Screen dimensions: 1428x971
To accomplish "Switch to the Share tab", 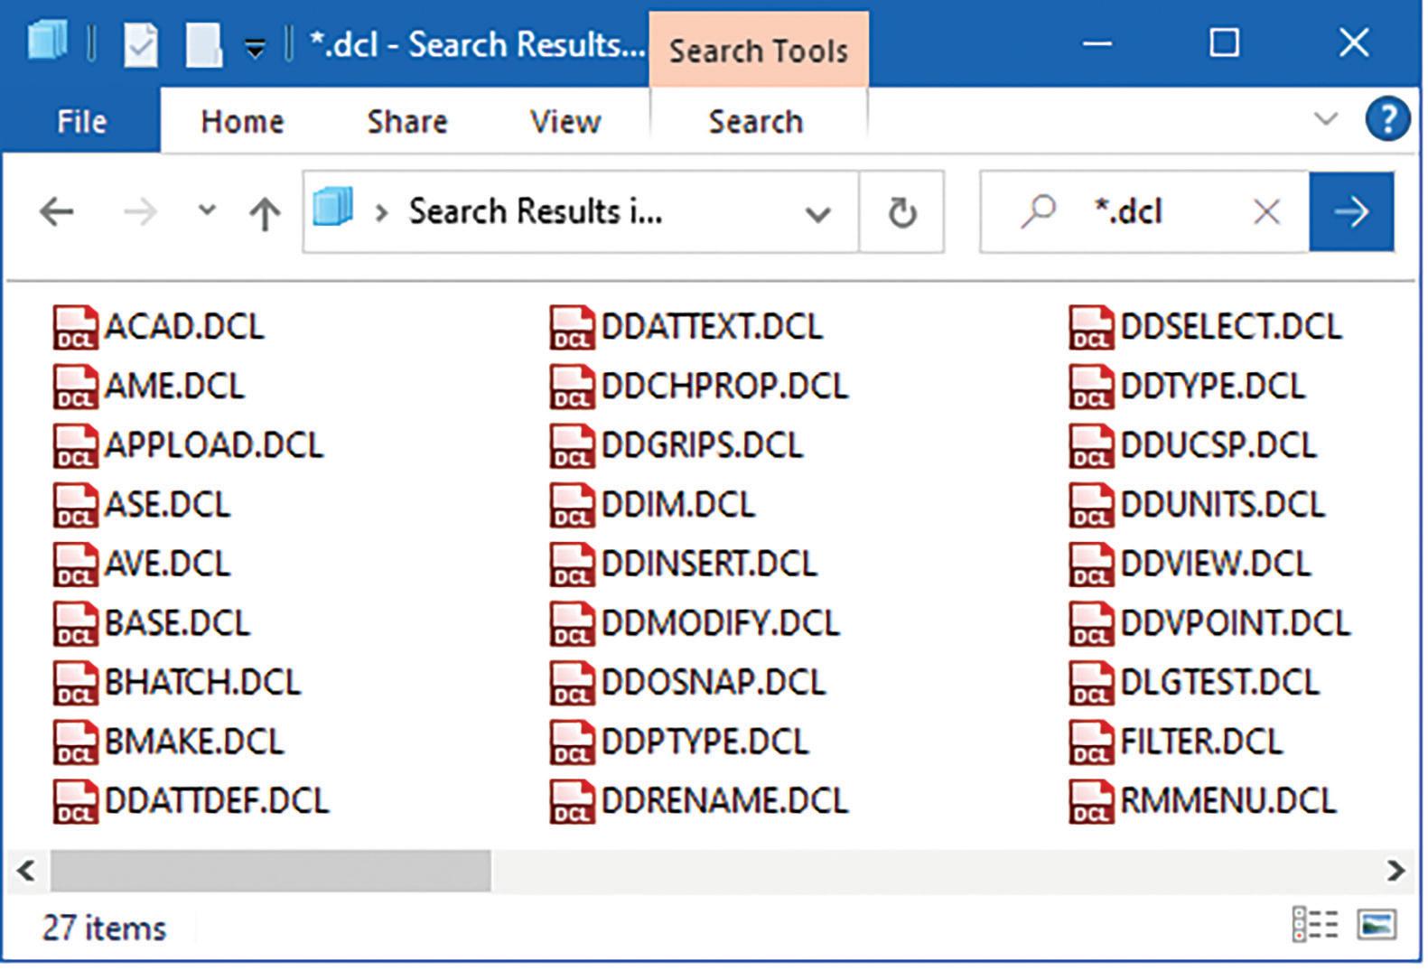I will coord(407,121).
